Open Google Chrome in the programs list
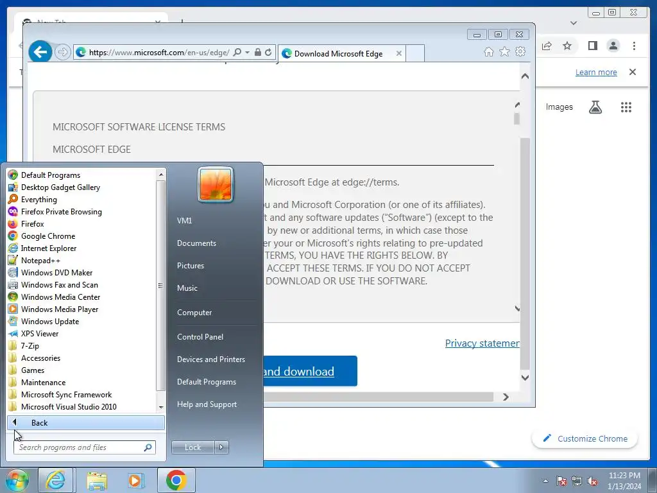This screenshot has width=657, height=493. click(47, 236)
